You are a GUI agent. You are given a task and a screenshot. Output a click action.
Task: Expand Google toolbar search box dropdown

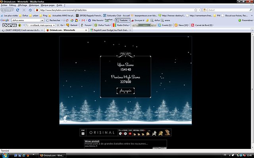point(42,20)
